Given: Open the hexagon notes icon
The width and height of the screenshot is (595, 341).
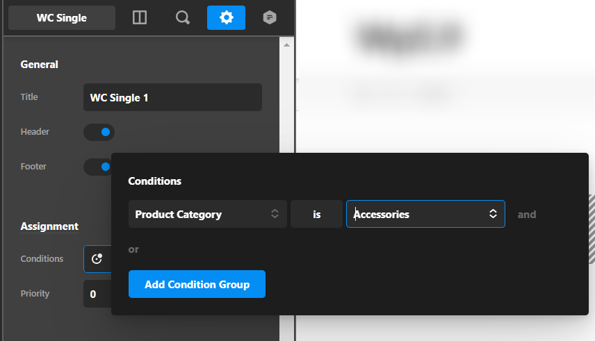Looking at the screenshot, I should click(270, 18).
